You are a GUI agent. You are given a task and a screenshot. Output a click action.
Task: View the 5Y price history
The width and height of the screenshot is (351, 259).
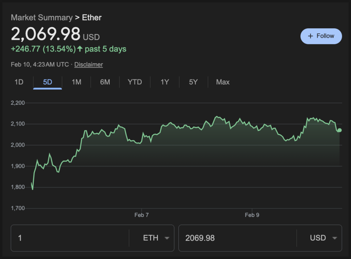click(x=193, y=82)
